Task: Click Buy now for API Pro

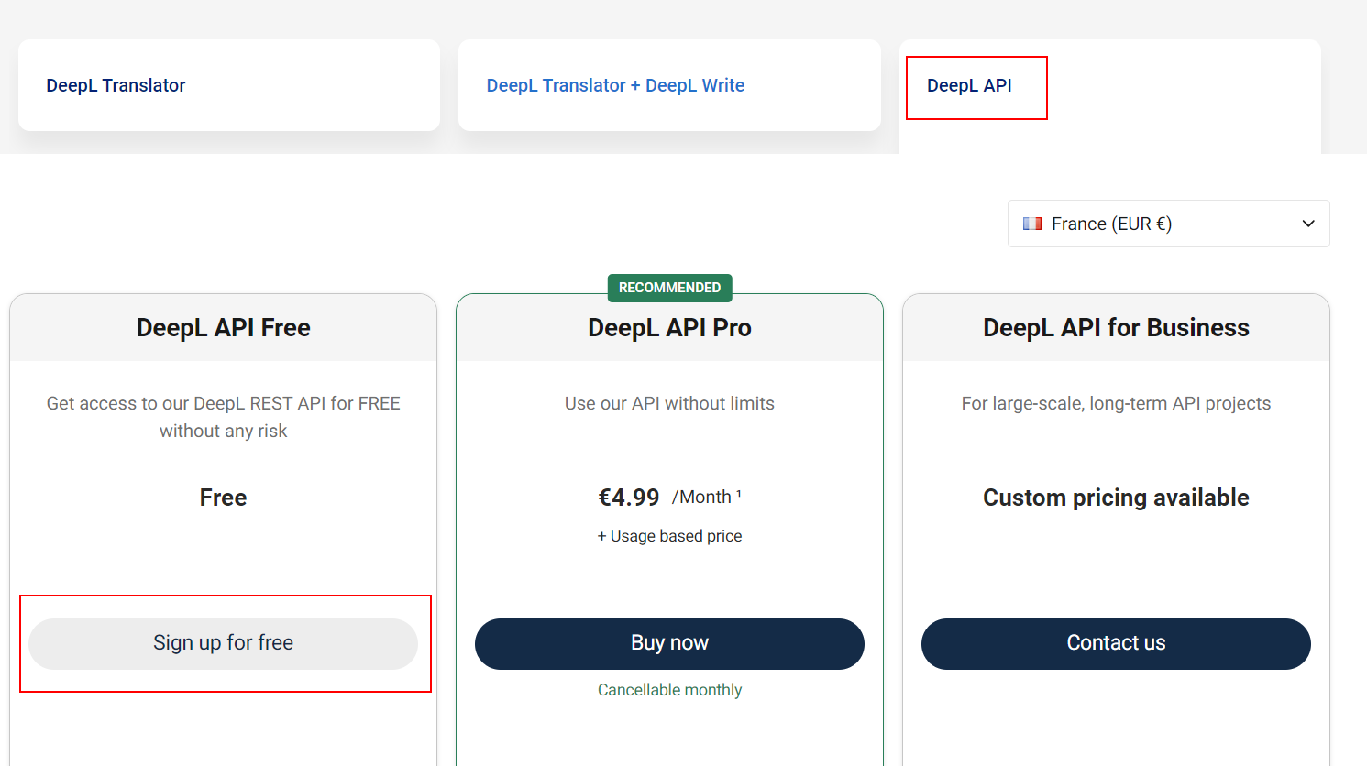Action: point(669,643)
